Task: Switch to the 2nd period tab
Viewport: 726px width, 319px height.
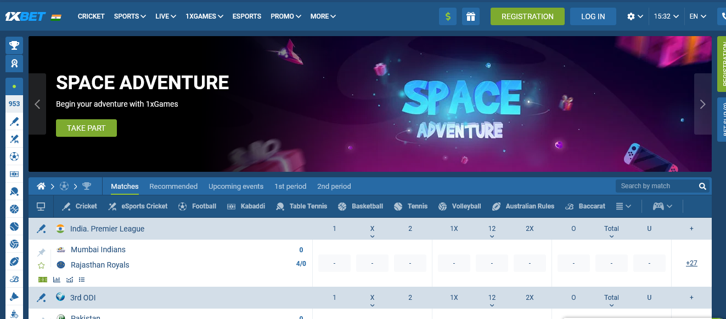Action: (x=334, y=186)
